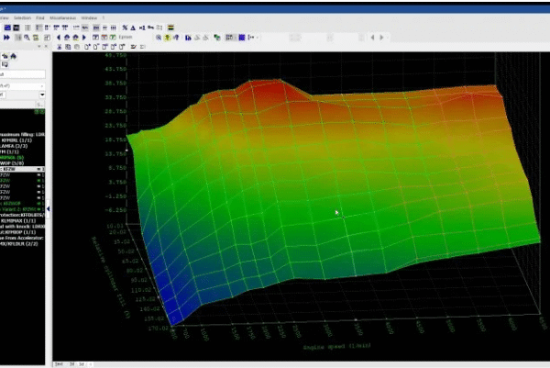This screenshot has width=550, height=368.
Task: Click the cut scissors icon in third toolbar row
Action: click(x=60, y=47)
